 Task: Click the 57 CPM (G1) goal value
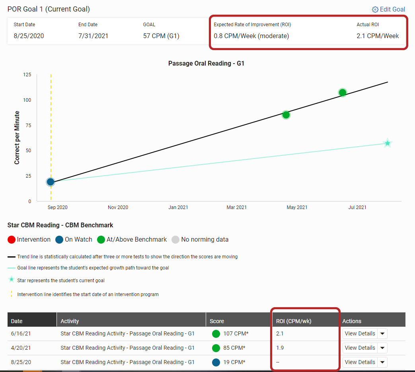pyautogui.click(x=161, y=36)
